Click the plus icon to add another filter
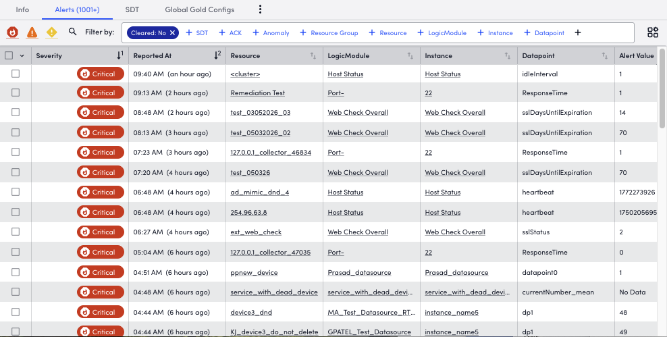The width and height of the screenshot is (667, 337). [578, 32]
